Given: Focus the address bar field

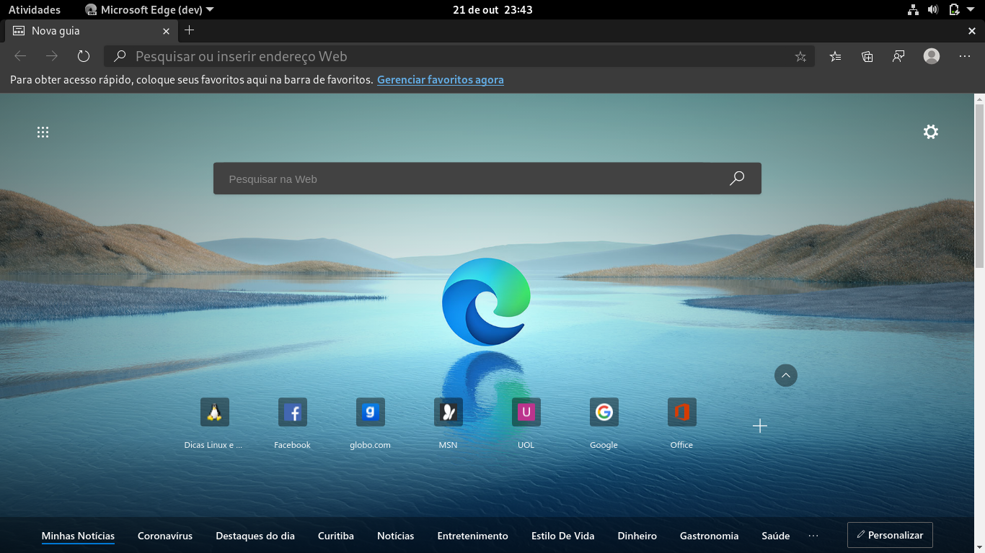Looking at the screenshot, I should point(459,56).
